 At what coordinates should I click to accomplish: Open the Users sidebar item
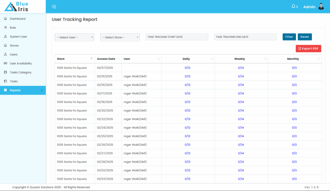14,54
